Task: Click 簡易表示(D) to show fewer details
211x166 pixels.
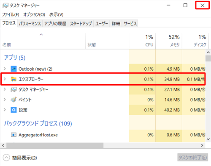Action: tap(24, 158)
